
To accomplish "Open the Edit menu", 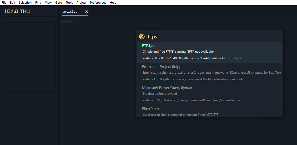I will (x=13, y=3).
